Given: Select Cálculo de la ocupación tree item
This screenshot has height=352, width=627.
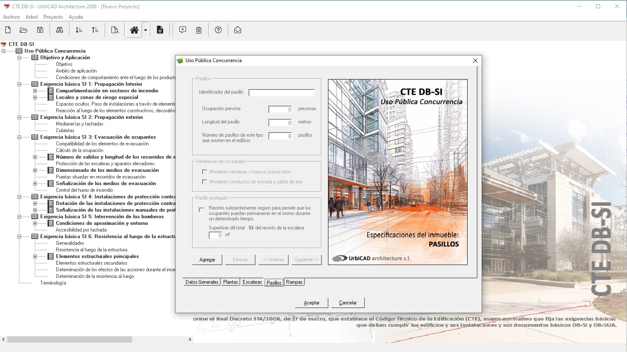Looking at the screenshot, I should pyautogui.click(x=80, y=150).
